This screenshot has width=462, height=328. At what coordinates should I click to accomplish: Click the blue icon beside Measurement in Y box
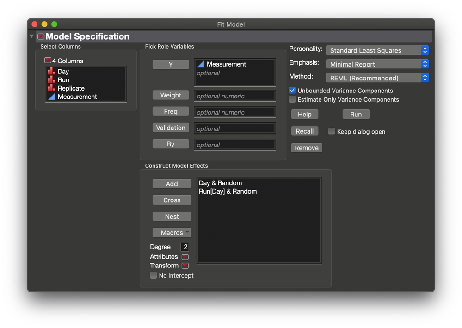pyautogui.click(x=201, y=64)
